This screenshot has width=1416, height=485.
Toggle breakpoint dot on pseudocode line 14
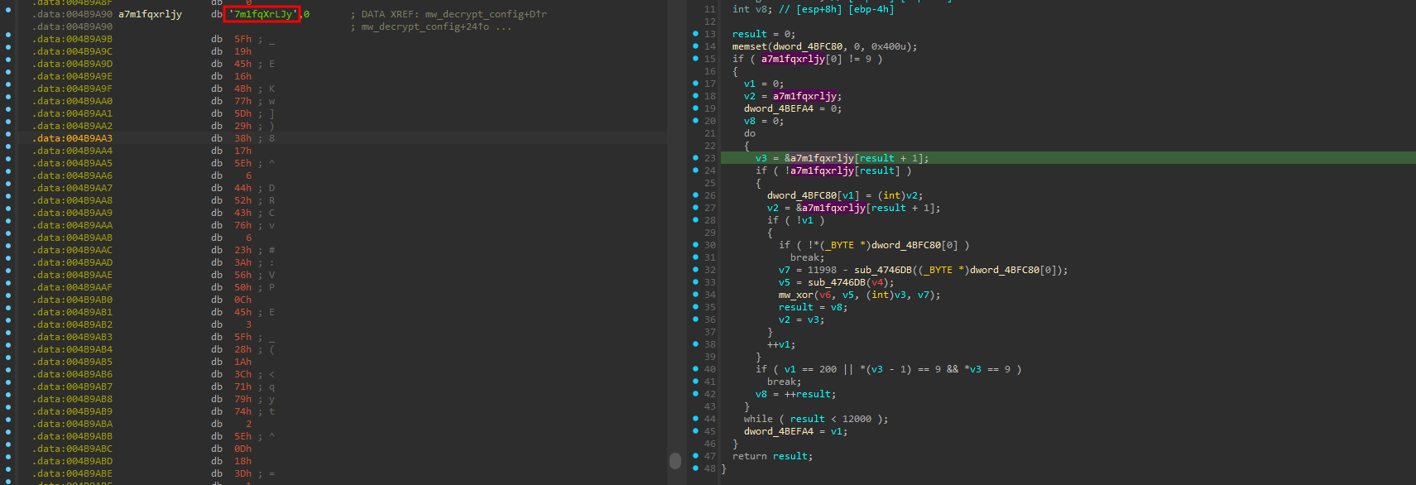tap(695, 46)
